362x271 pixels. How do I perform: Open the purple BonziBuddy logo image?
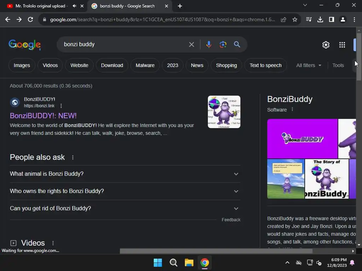[x=302, y=139]
